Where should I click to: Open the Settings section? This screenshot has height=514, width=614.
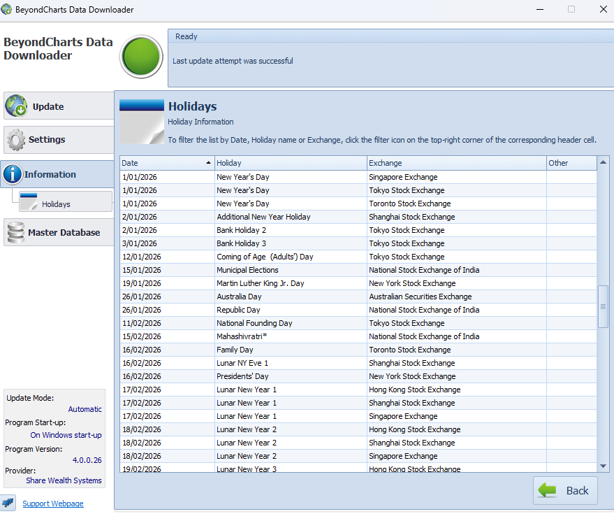[47, 140]
